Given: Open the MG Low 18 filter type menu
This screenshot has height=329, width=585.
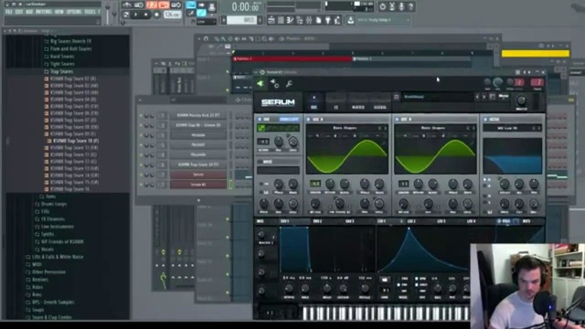Looking at the screenshot, I should tap(508, 128).
